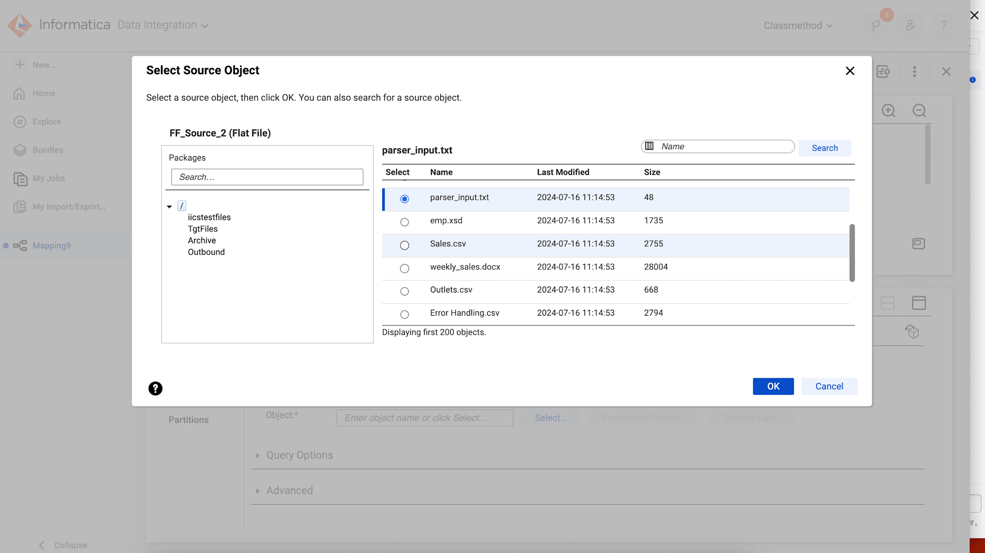Open the help question mark in header
985x553 pixels.
tap(944, 26)
